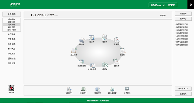The image size is (194, 103).
Task: Select POS 系统 in the submenu
Action: point(12,27)
